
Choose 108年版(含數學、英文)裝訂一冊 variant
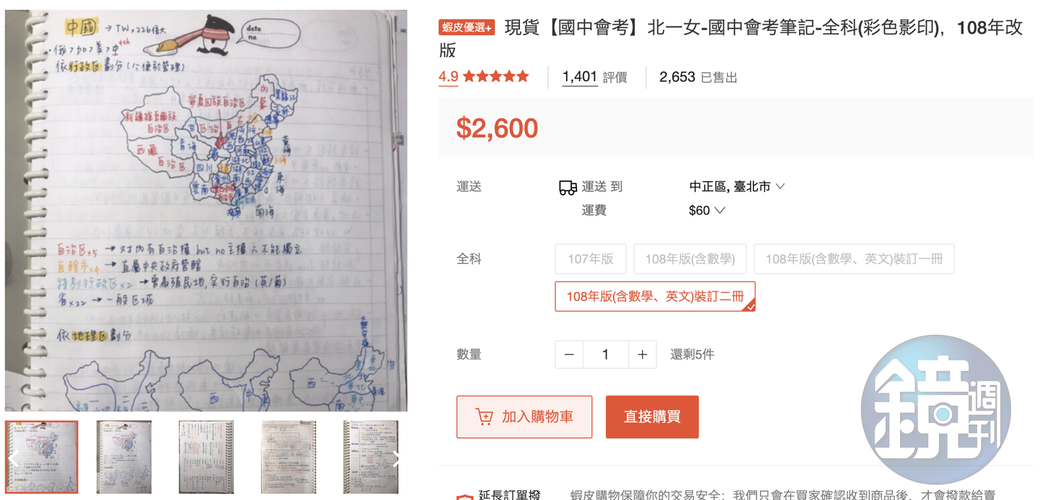point(853,259)
